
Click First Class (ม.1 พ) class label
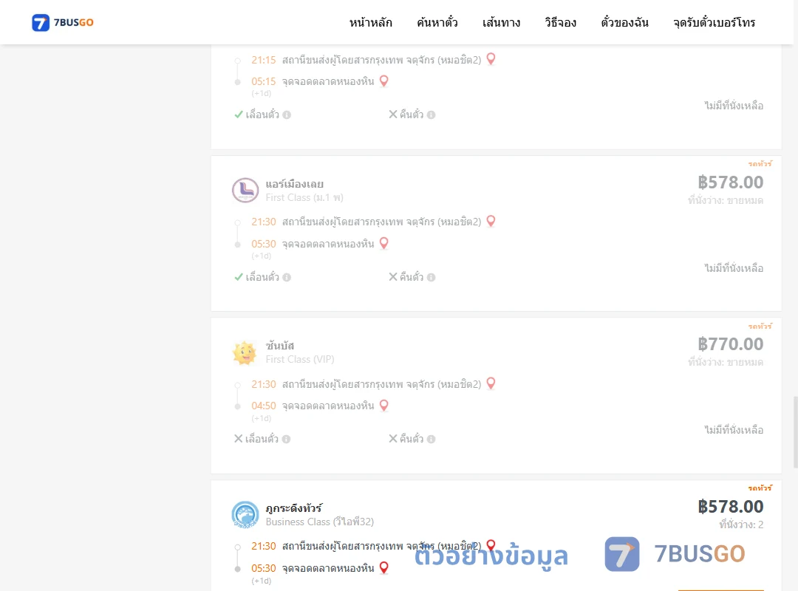(x=304, y=197)
